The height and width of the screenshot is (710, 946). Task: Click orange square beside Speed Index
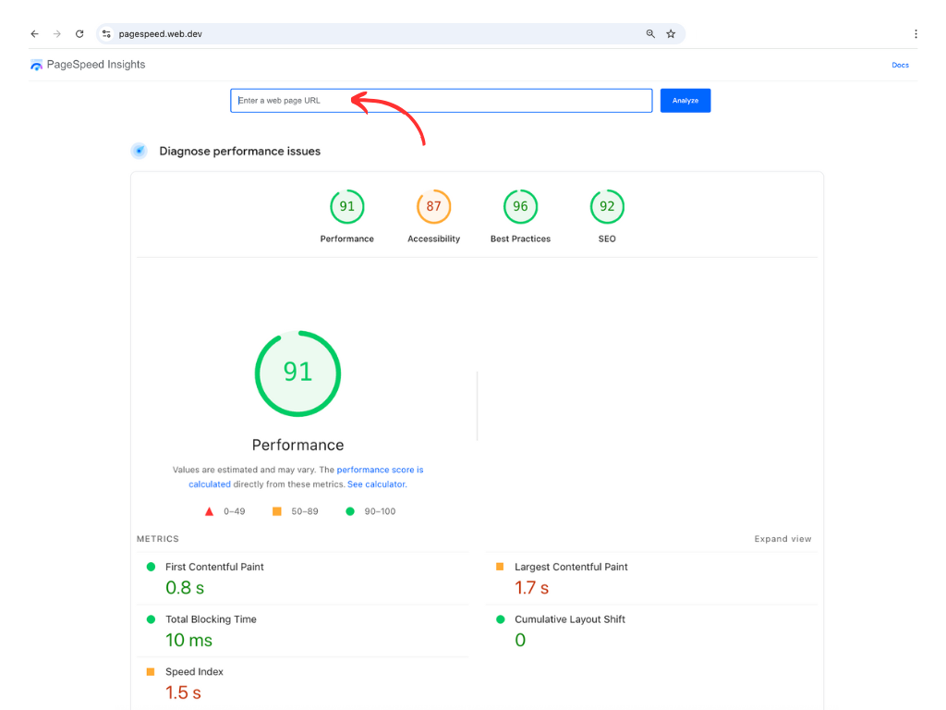(151, 671)
